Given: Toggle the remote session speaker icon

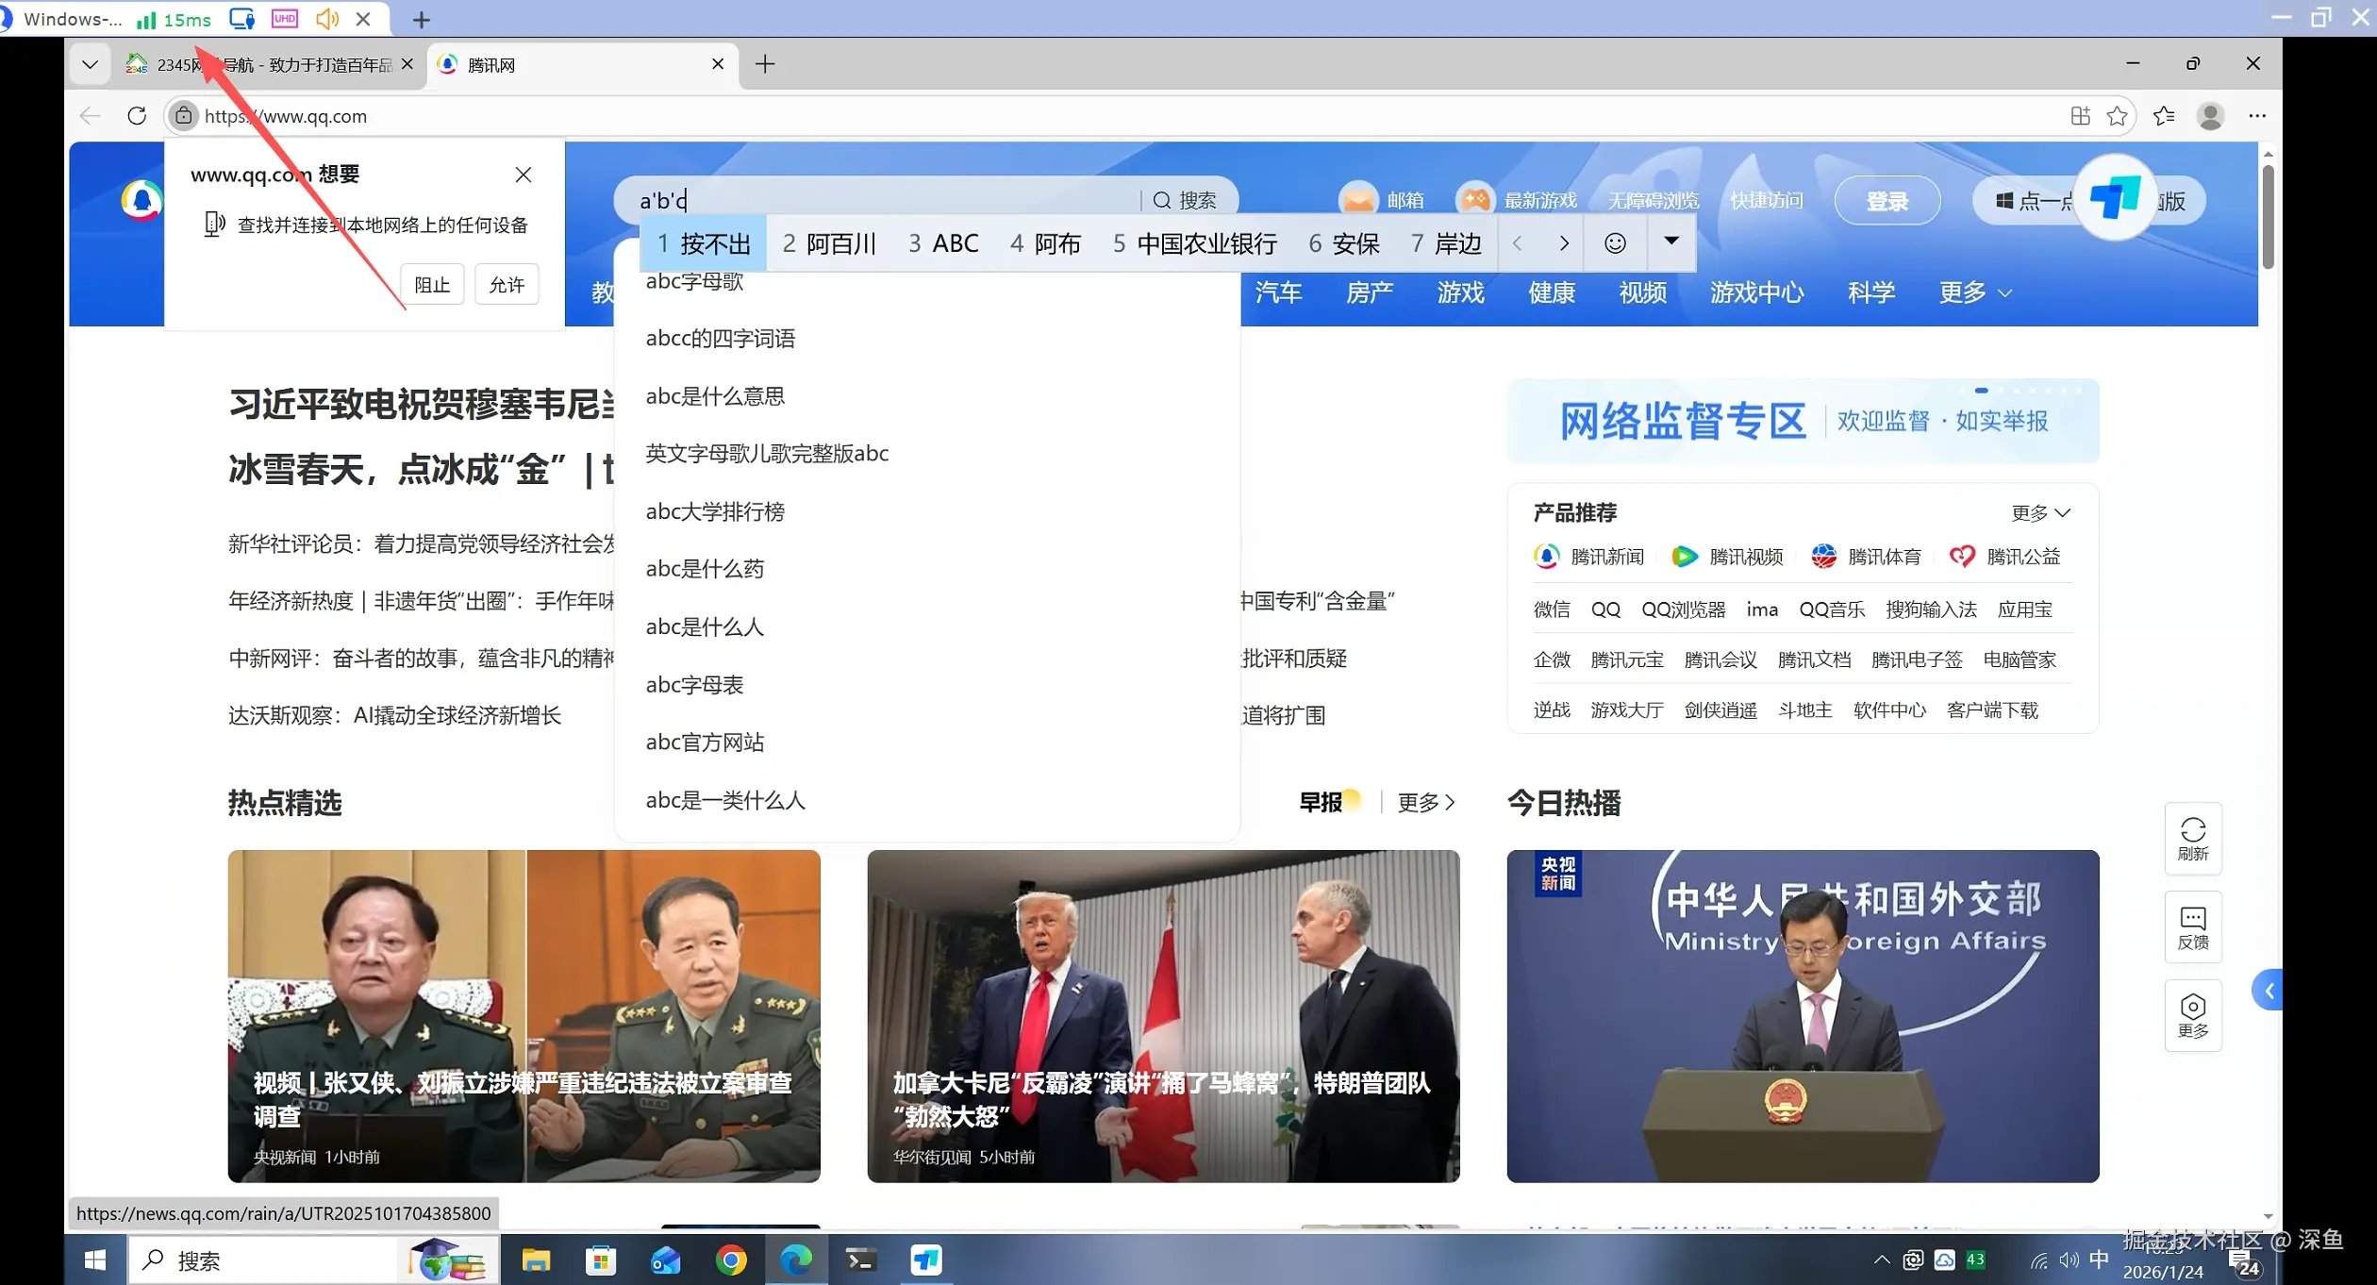Looking at the screenshot, I should (326, 19).
